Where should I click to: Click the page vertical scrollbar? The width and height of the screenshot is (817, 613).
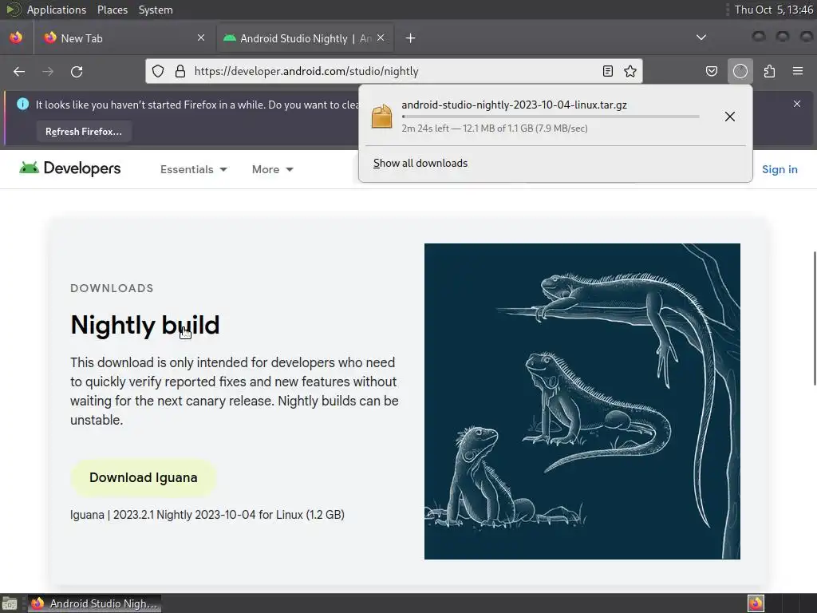click(x=814, y=318)
